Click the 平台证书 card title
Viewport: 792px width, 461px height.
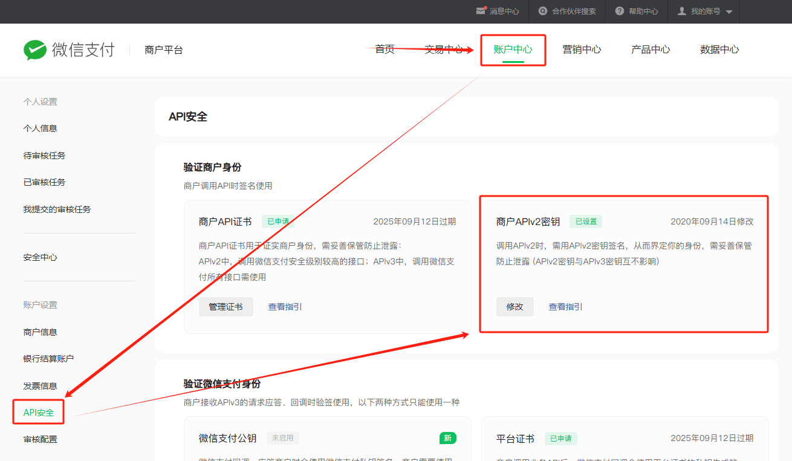click(x=515, y=438)
